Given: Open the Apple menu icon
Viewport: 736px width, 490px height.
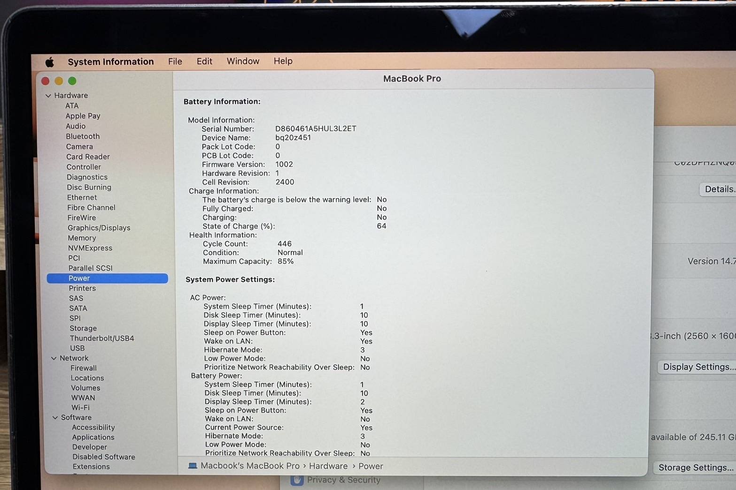Looking at the screenshot, I should pyautogui.click(x=50, y=62).
